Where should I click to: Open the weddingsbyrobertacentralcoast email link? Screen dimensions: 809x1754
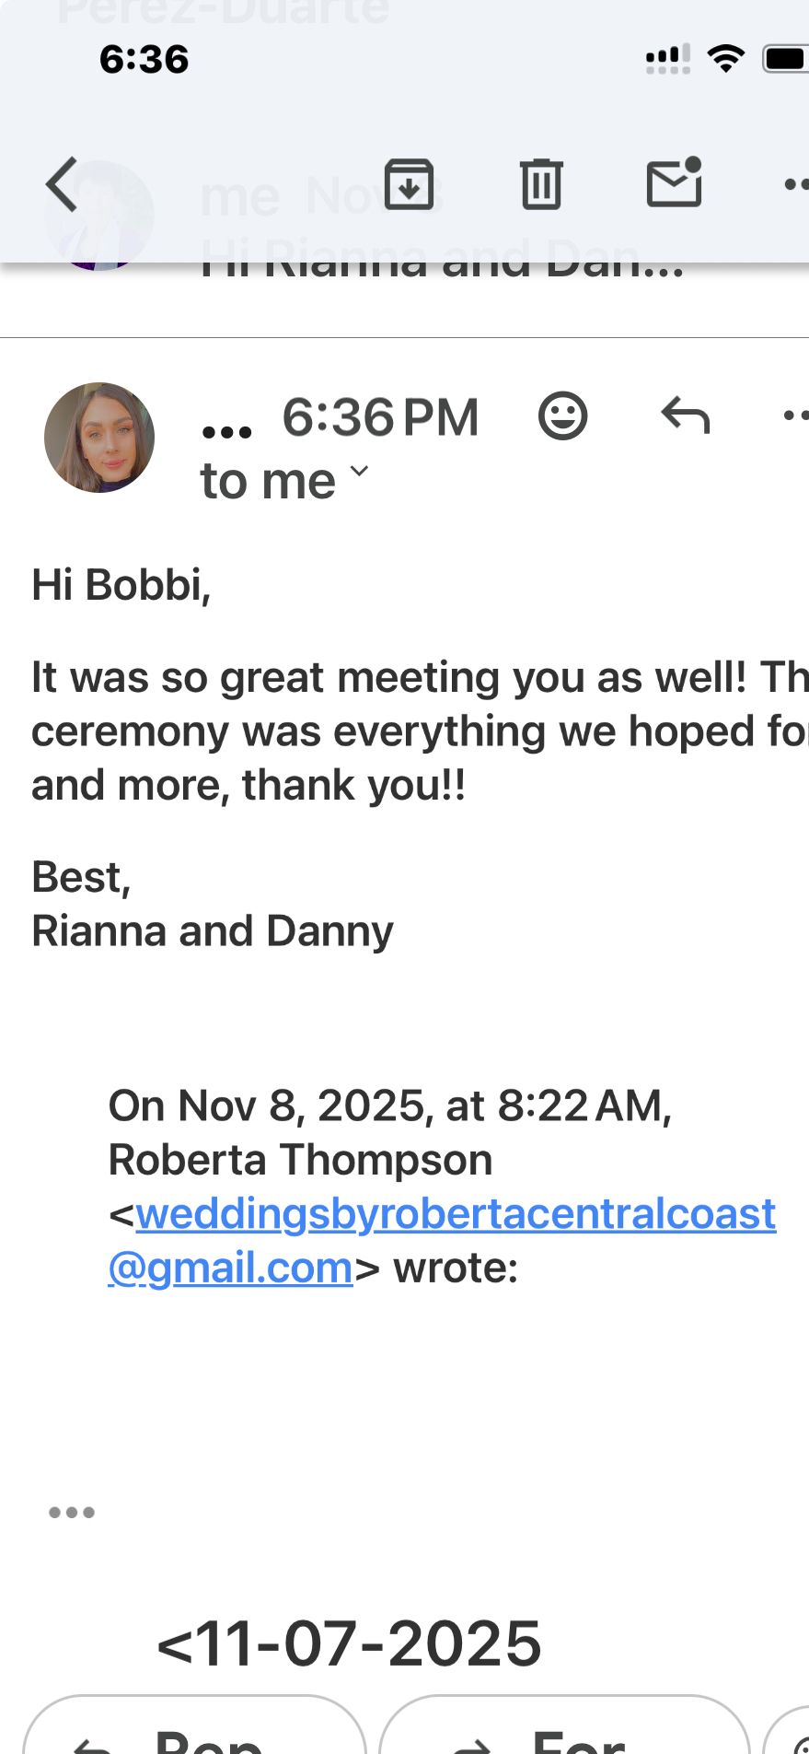(x=455, y=1215)
